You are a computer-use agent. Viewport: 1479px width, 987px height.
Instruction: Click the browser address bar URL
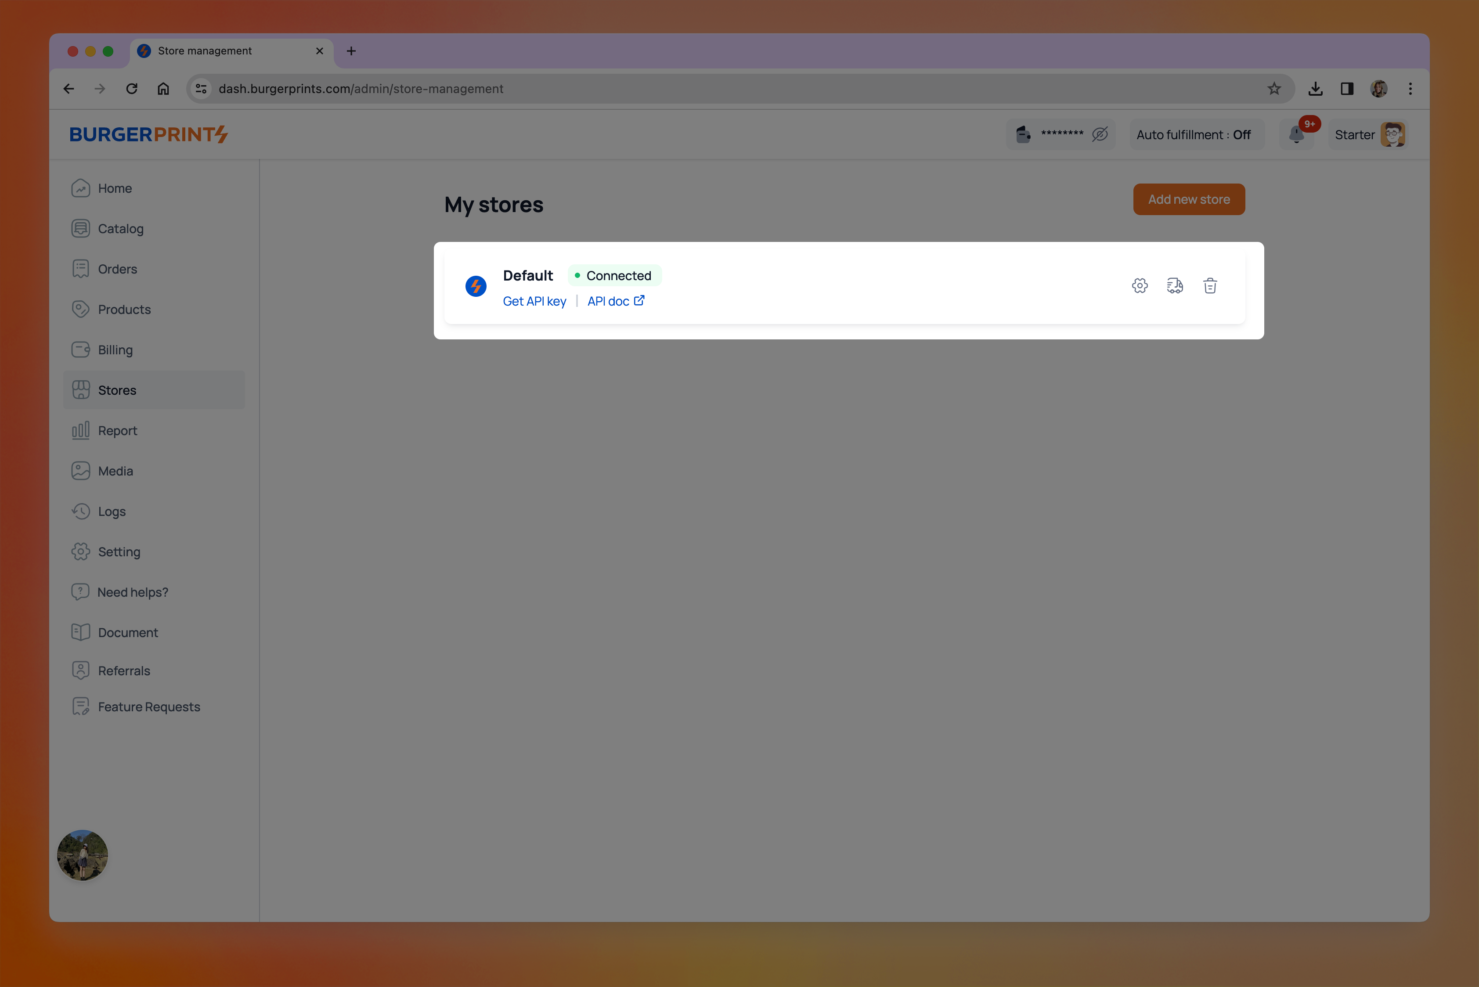pyautogui.click(x=361, y=89)
